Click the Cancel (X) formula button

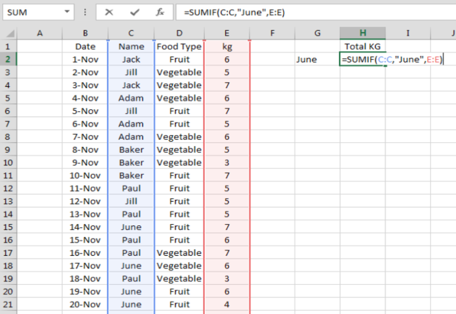109,12
